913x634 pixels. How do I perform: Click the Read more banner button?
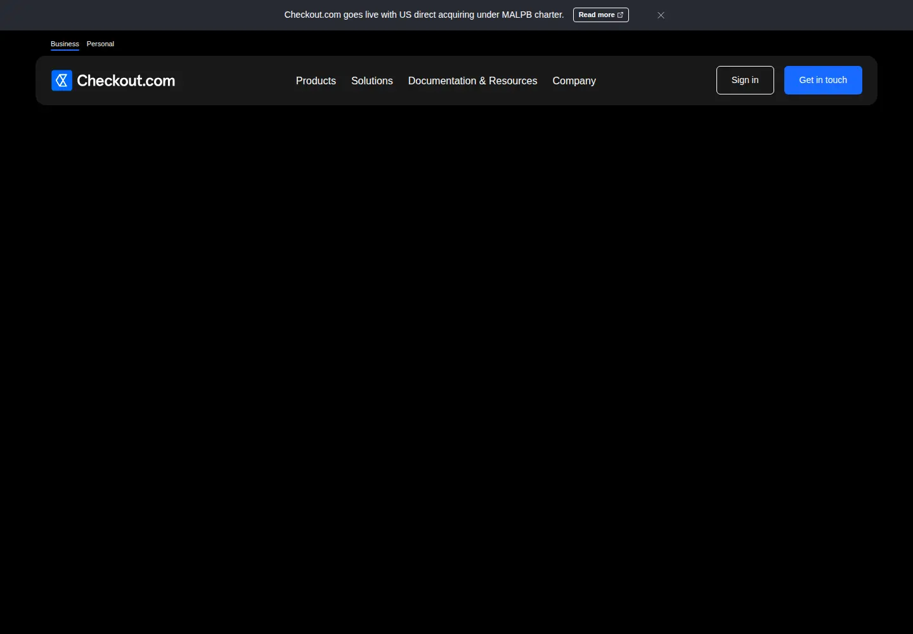coord(600,15)
